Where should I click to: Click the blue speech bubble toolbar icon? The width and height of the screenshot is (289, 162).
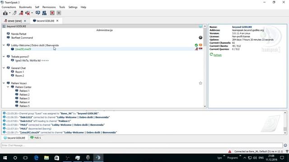point(38,13)
